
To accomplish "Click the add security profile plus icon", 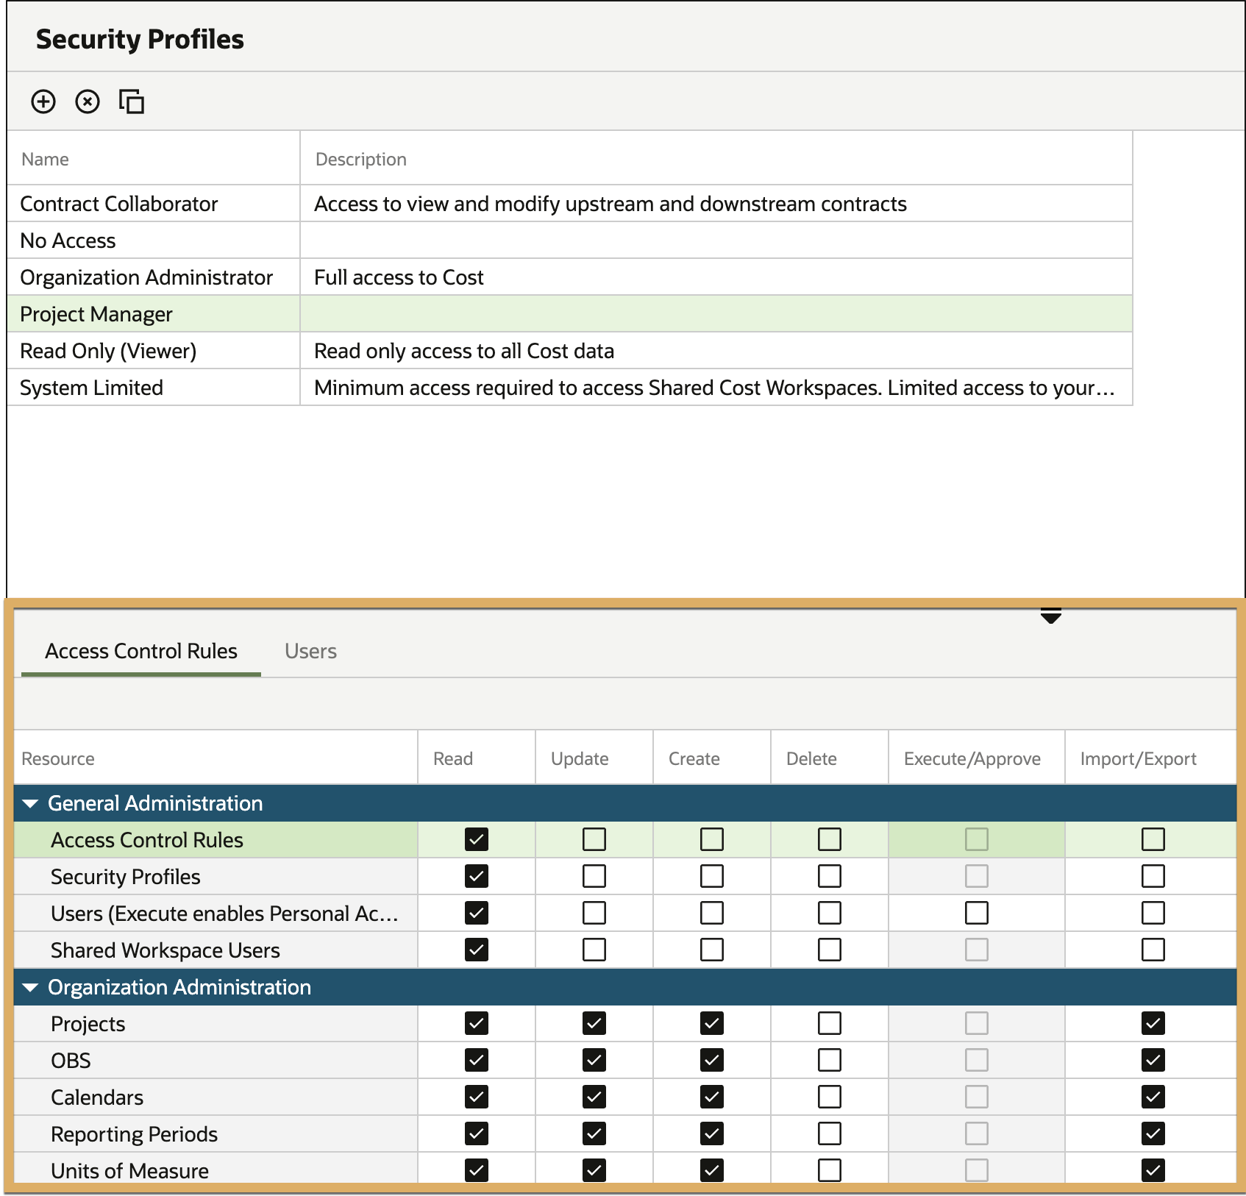I will 43,102.
